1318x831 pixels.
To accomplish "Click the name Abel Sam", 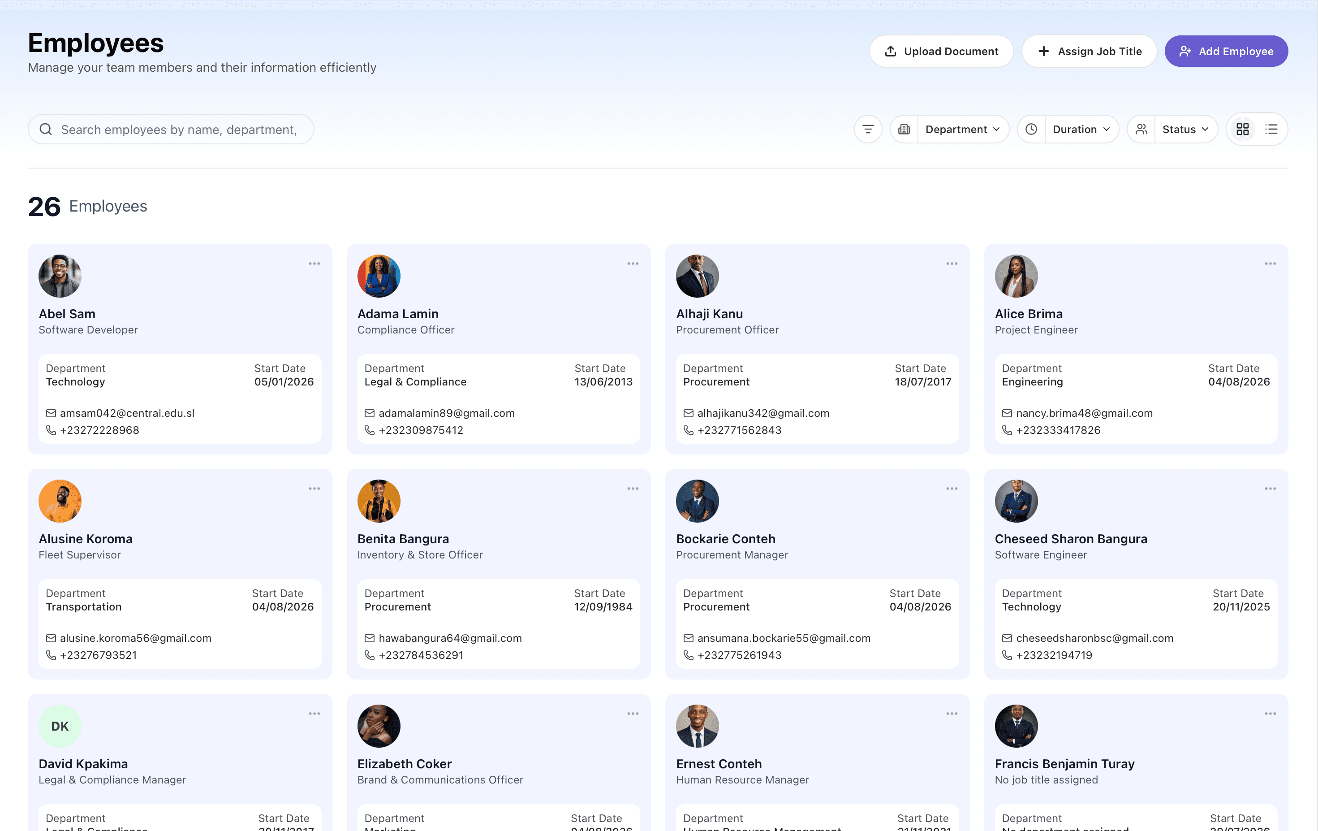I will (67, 314).
